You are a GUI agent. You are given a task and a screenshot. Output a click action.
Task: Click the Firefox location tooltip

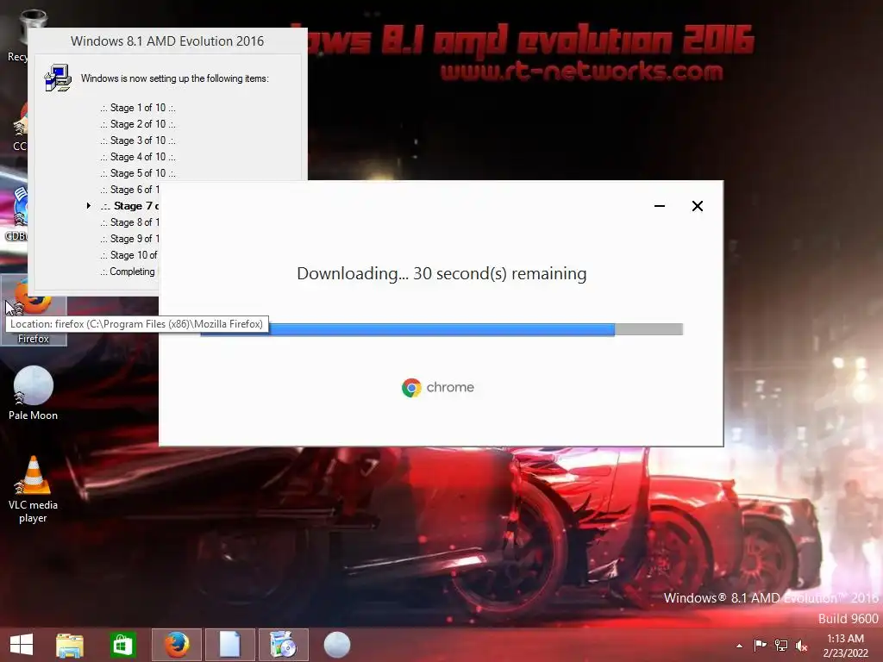(137, 324)
